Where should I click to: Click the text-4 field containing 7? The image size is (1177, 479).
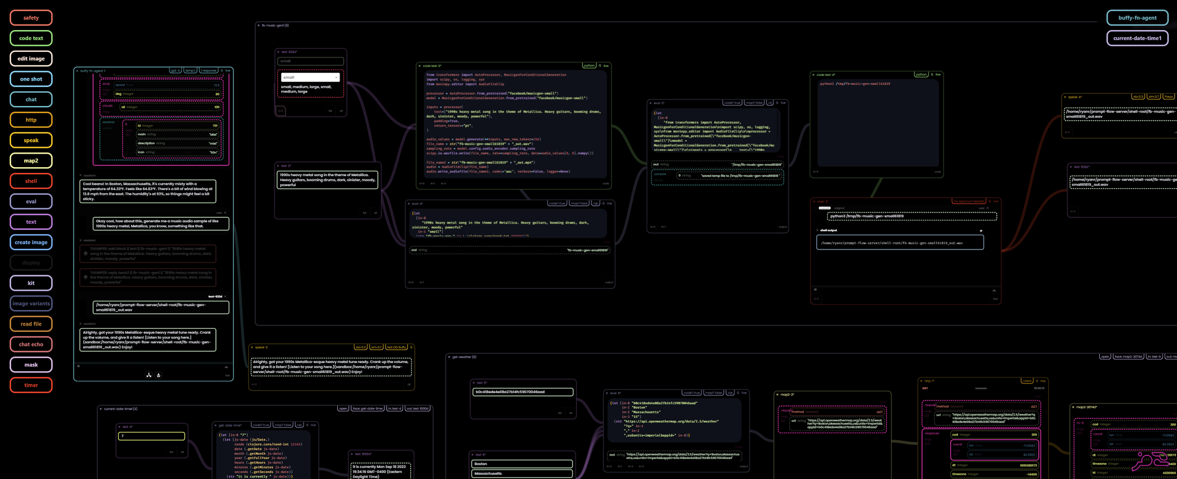pos(152,436)
